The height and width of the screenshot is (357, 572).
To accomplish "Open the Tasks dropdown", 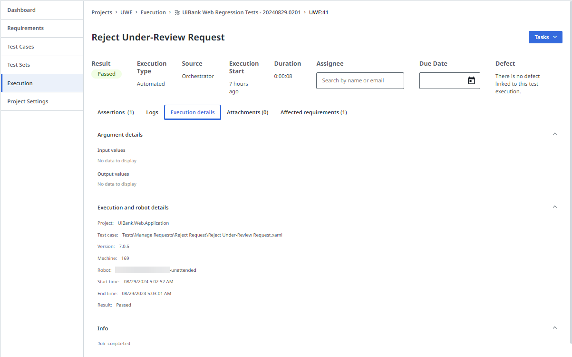I will click(x=545, y=37).
